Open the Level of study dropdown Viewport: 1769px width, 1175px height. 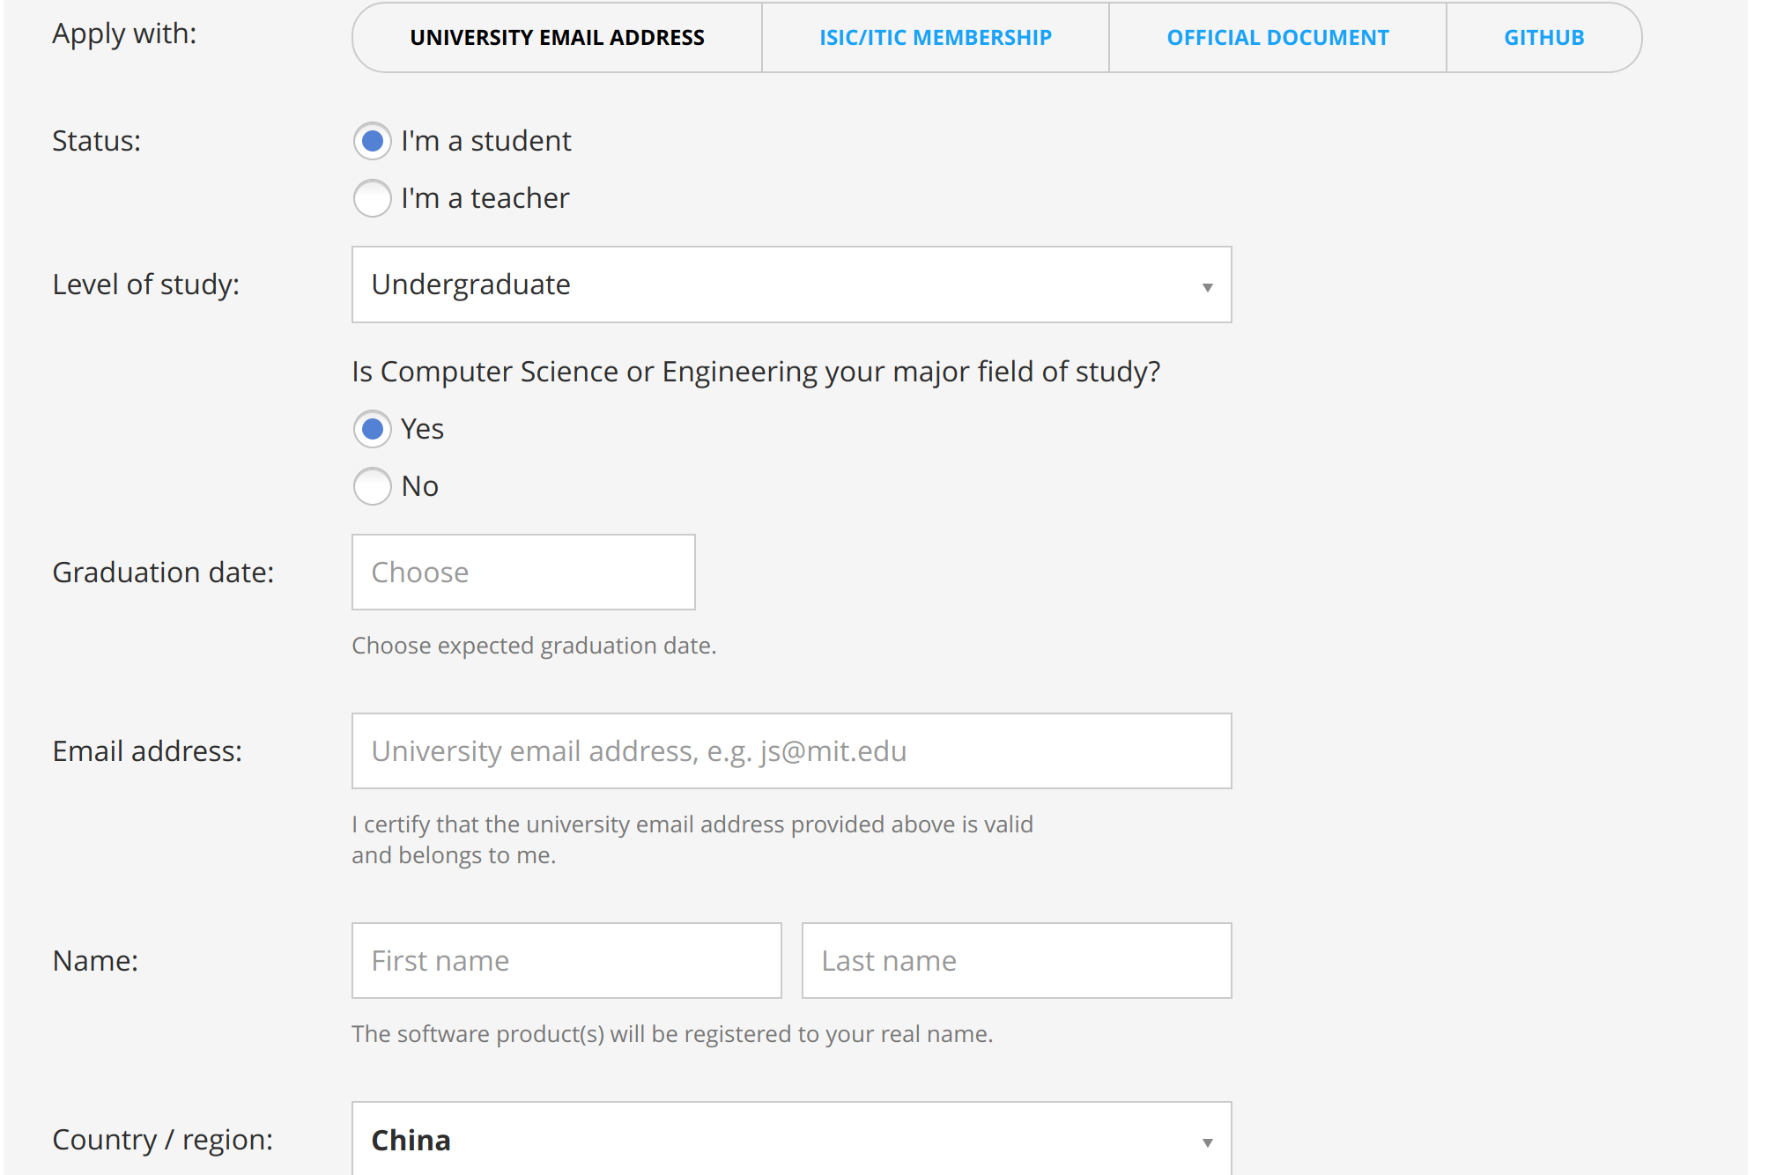point(790,285)
